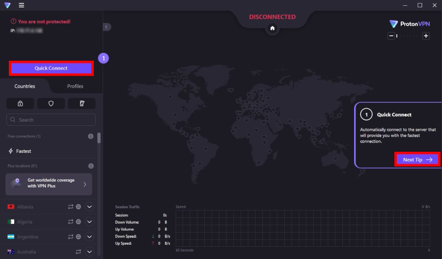
Task: Click the Proton VPN logo in title bar
Action: (x=7, y=5)
